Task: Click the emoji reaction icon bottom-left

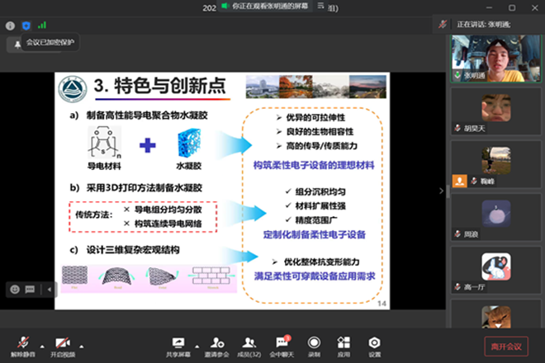Action: tap(15, 289)
